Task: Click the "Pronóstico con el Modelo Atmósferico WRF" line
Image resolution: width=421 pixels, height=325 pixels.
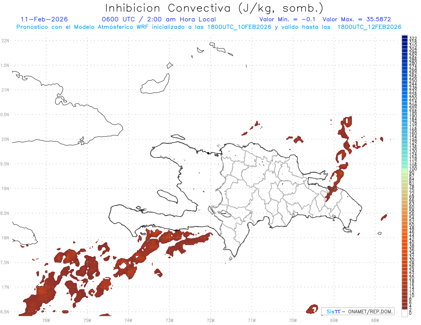Action: [209, 27]
